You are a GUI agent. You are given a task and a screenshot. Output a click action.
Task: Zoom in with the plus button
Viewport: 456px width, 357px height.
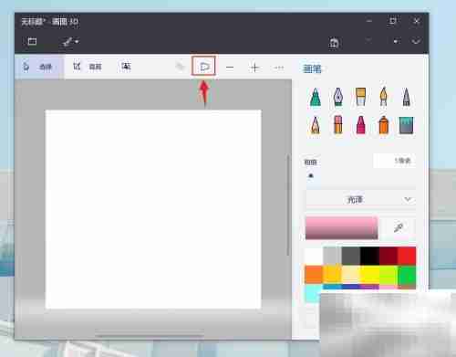(x=254, y=68)
